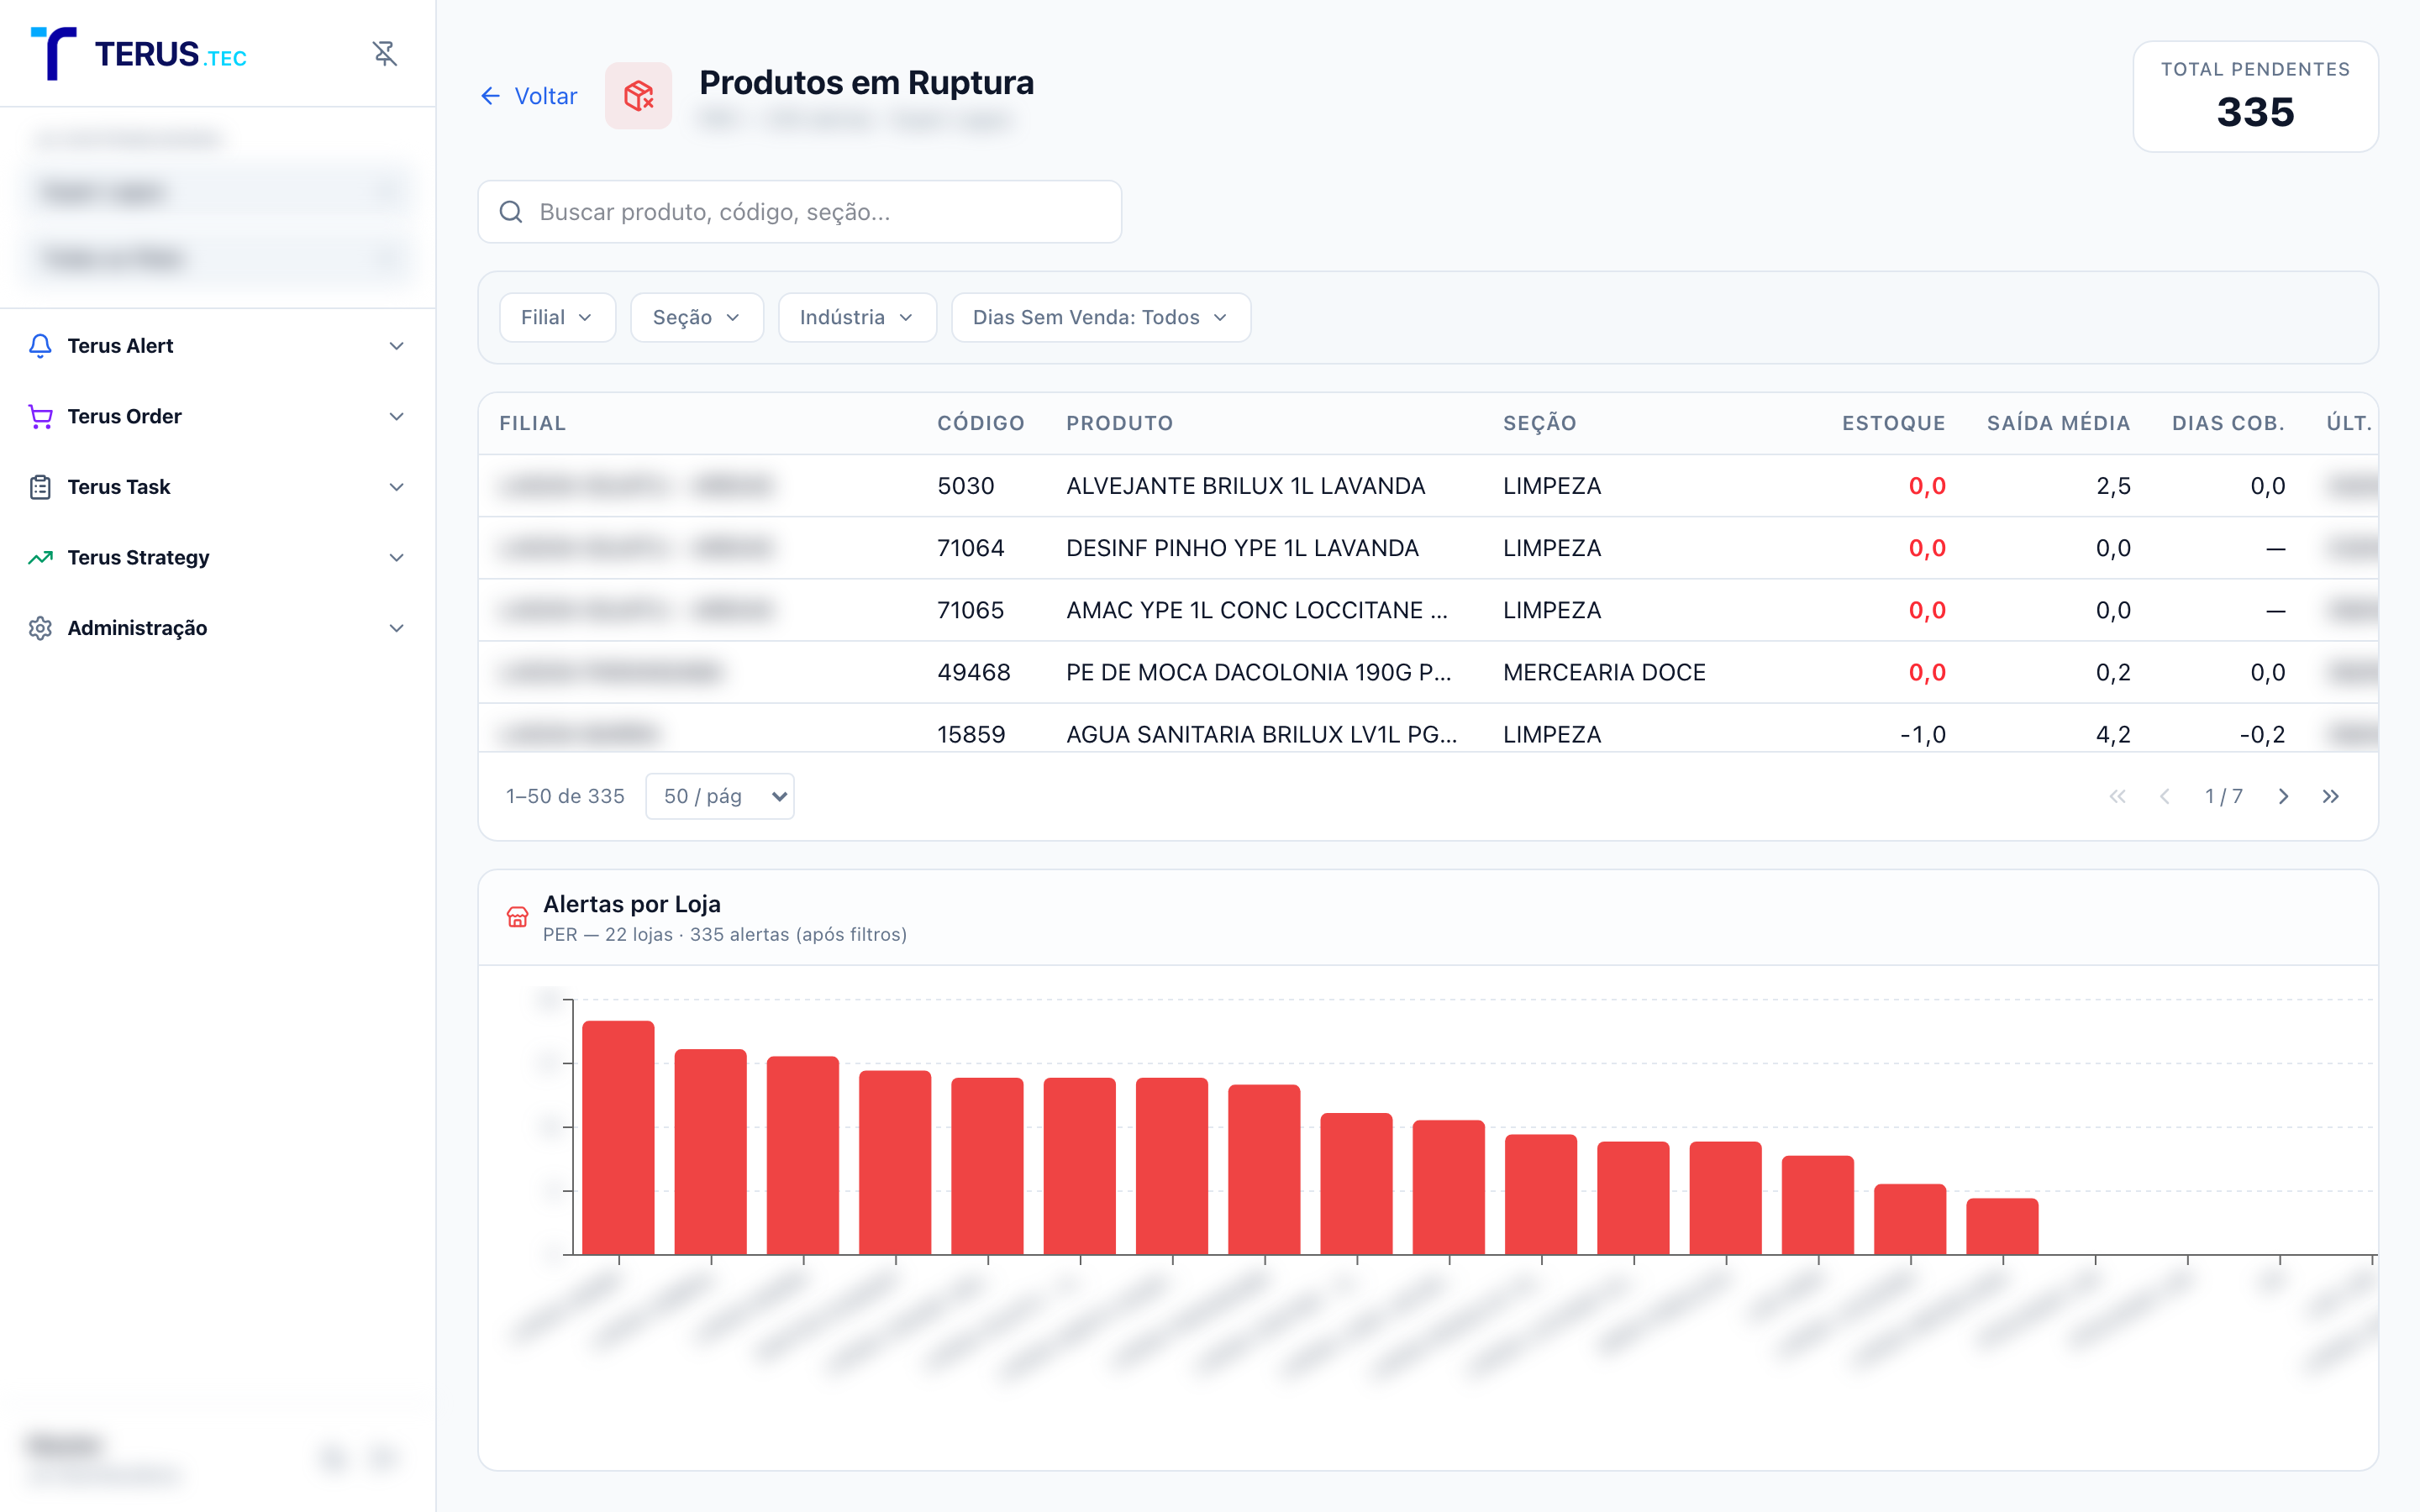Open the Indústria filter dropdown
This screenshot has width=2420, height=1512.
[x=857, y=317]
